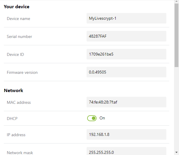Click the Firmware version field 0.0.49505
Screen dimensions: 179x155
tap(126, 72)
